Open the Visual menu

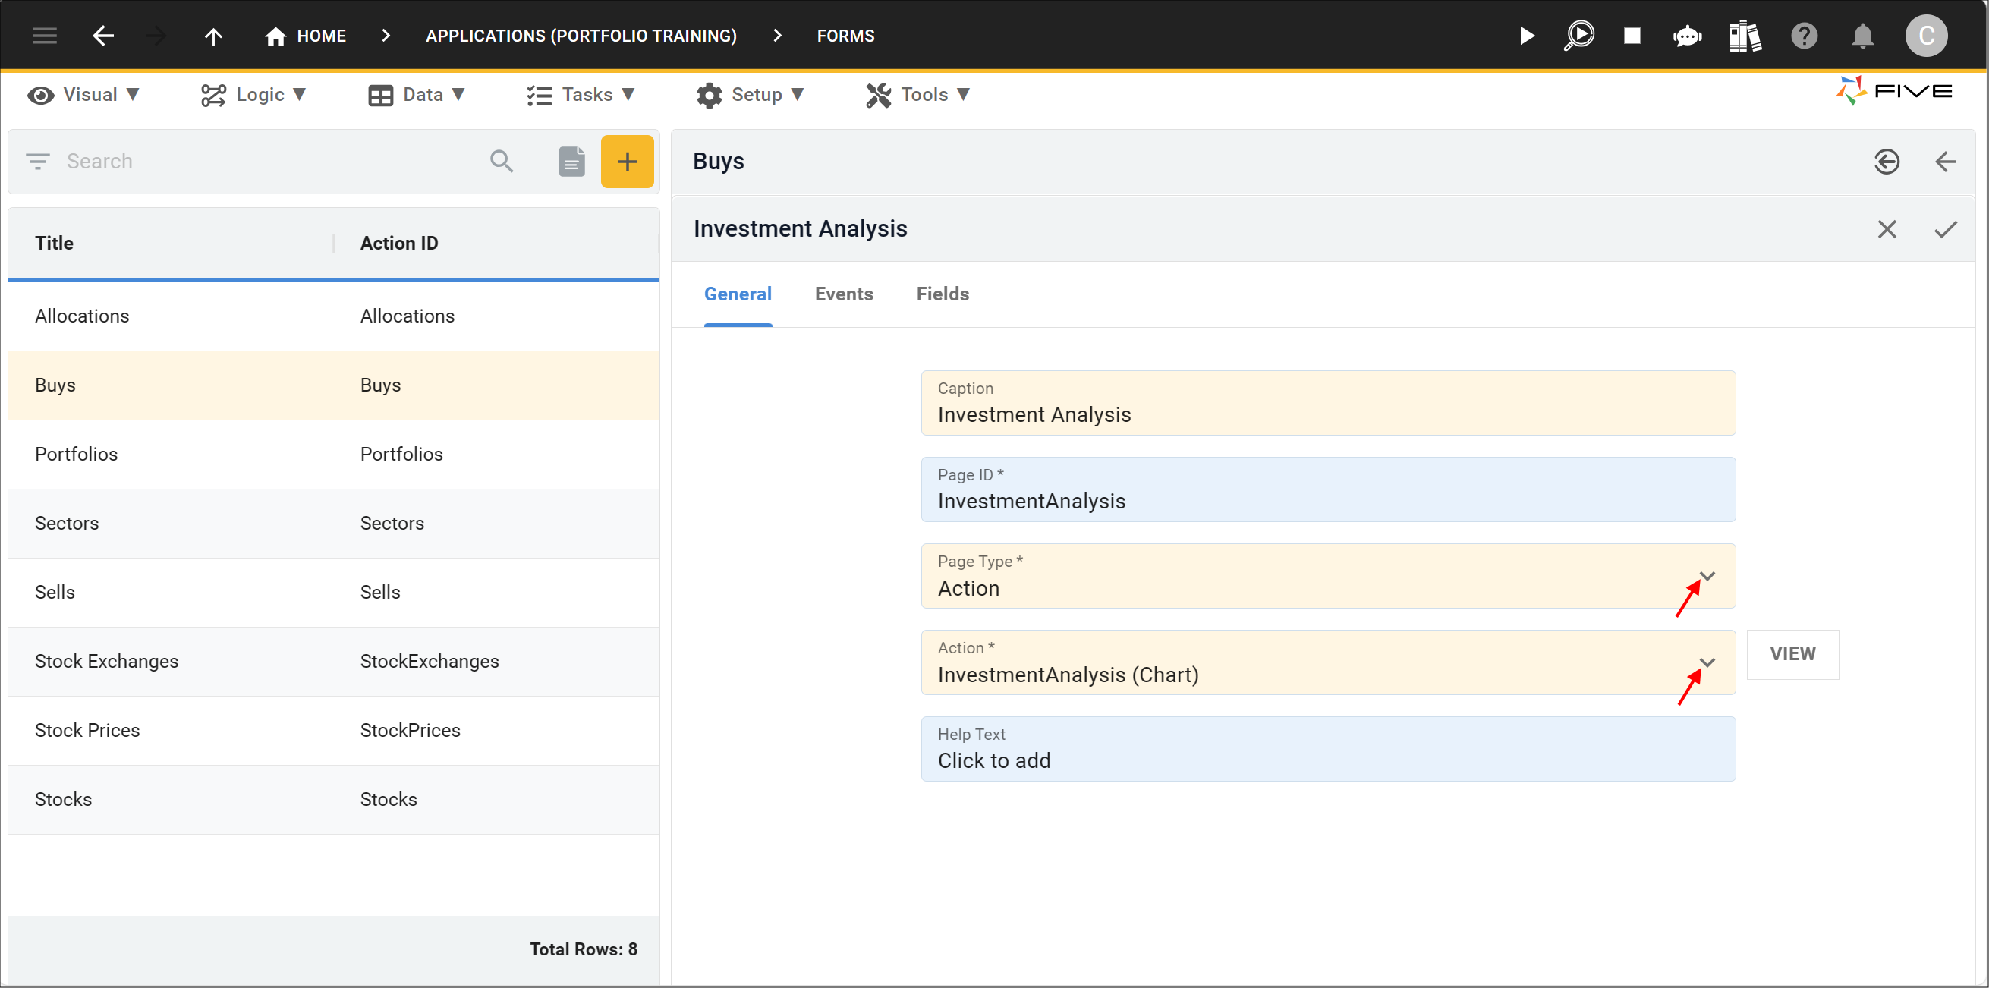tap(83, 95)
